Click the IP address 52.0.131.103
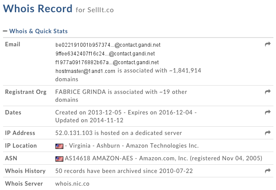 (x=73, y=133)
